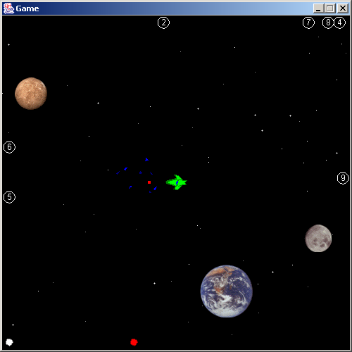The height and width of the screenshot is (352, 352).
Task: Click the Earth planet
Action: tap(227, 291)
